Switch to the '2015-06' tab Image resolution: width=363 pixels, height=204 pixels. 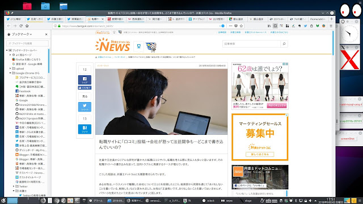[x=277, y=19]
